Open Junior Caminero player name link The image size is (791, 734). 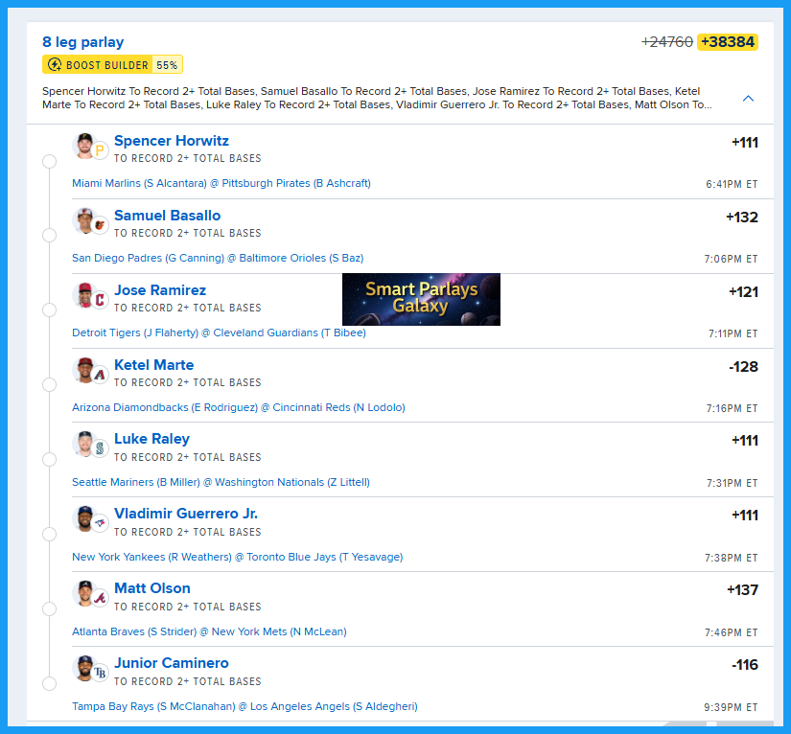coord(171,662)
